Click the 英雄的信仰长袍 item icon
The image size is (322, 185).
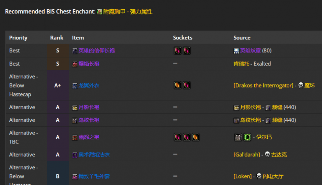coord(75,51)
